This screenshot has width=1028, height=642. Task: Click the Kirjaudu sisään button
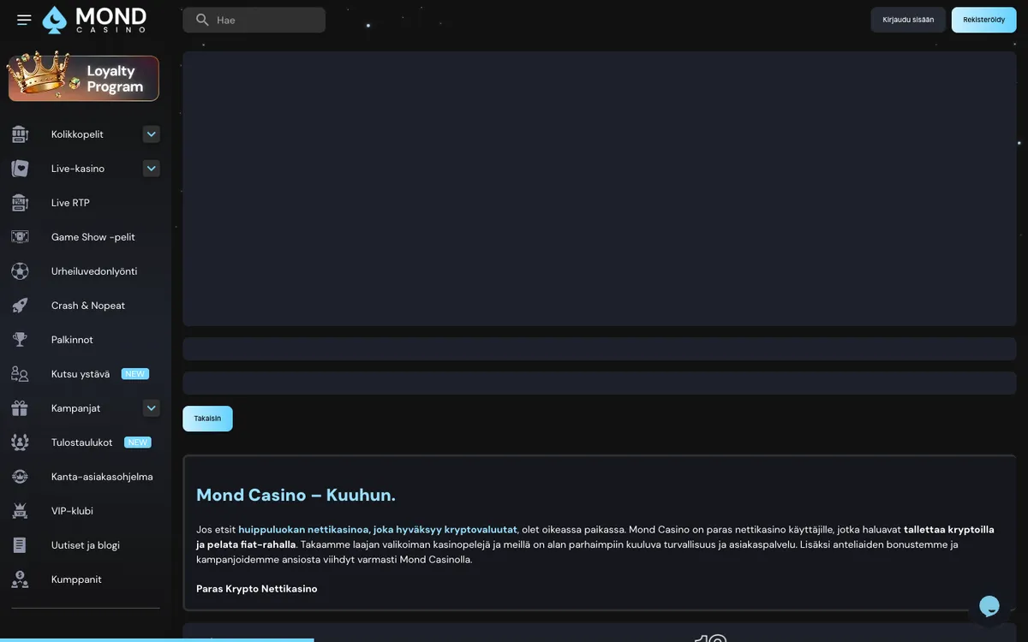point(908,20)
